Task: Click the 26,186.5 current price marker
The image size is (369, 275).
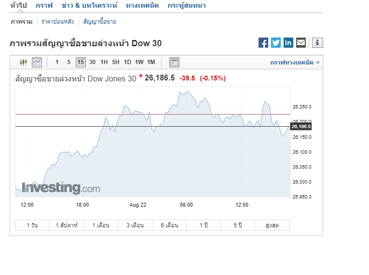Action: [302, 127]
